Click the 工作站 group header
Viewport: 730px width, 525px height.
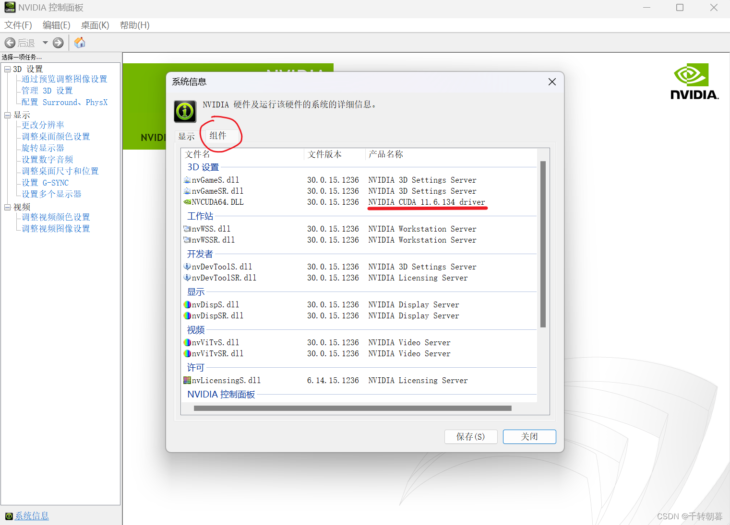tap(200, 216)
